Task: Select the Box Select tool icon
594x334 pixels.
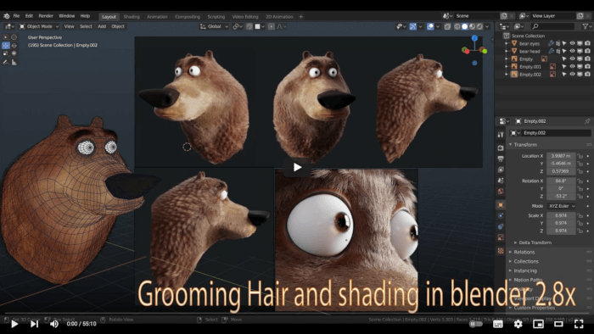Action: point(5,37)
